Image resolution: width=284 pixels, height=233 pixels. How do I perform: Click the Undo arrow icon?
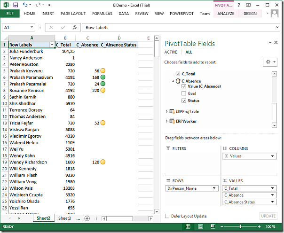[25, 5]
